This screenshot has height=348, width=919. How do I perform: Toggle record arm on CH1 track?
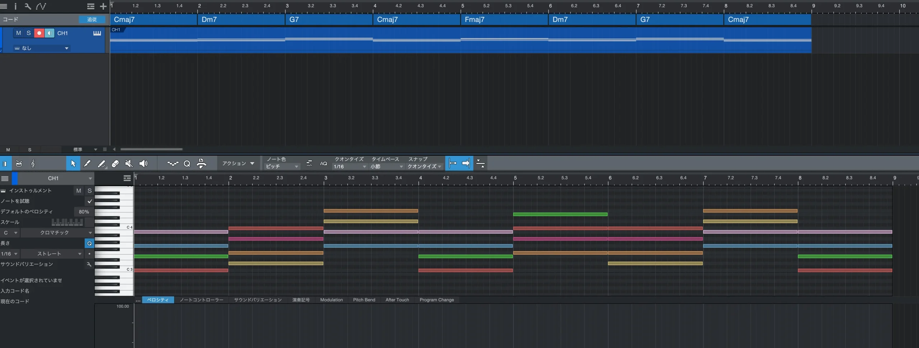[39, 33]
